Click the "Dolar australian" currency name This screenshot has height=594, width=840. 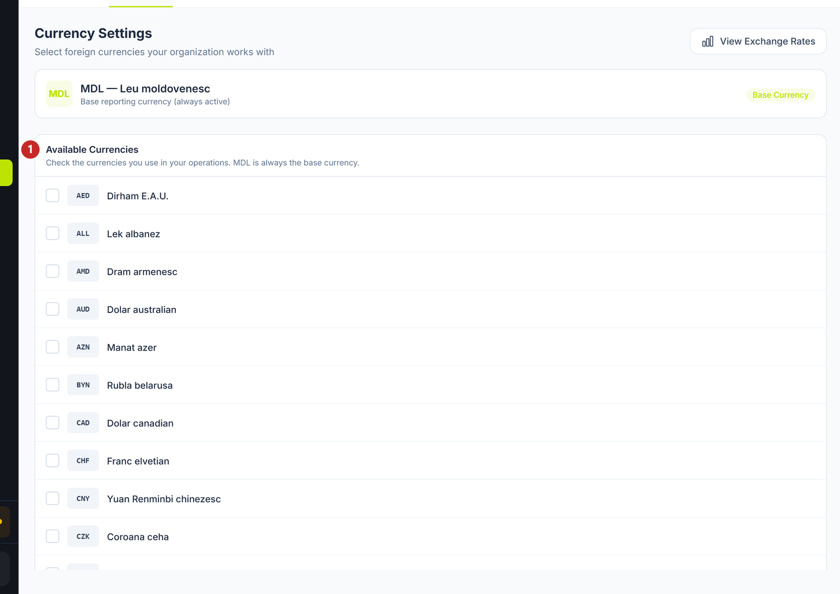142,310
